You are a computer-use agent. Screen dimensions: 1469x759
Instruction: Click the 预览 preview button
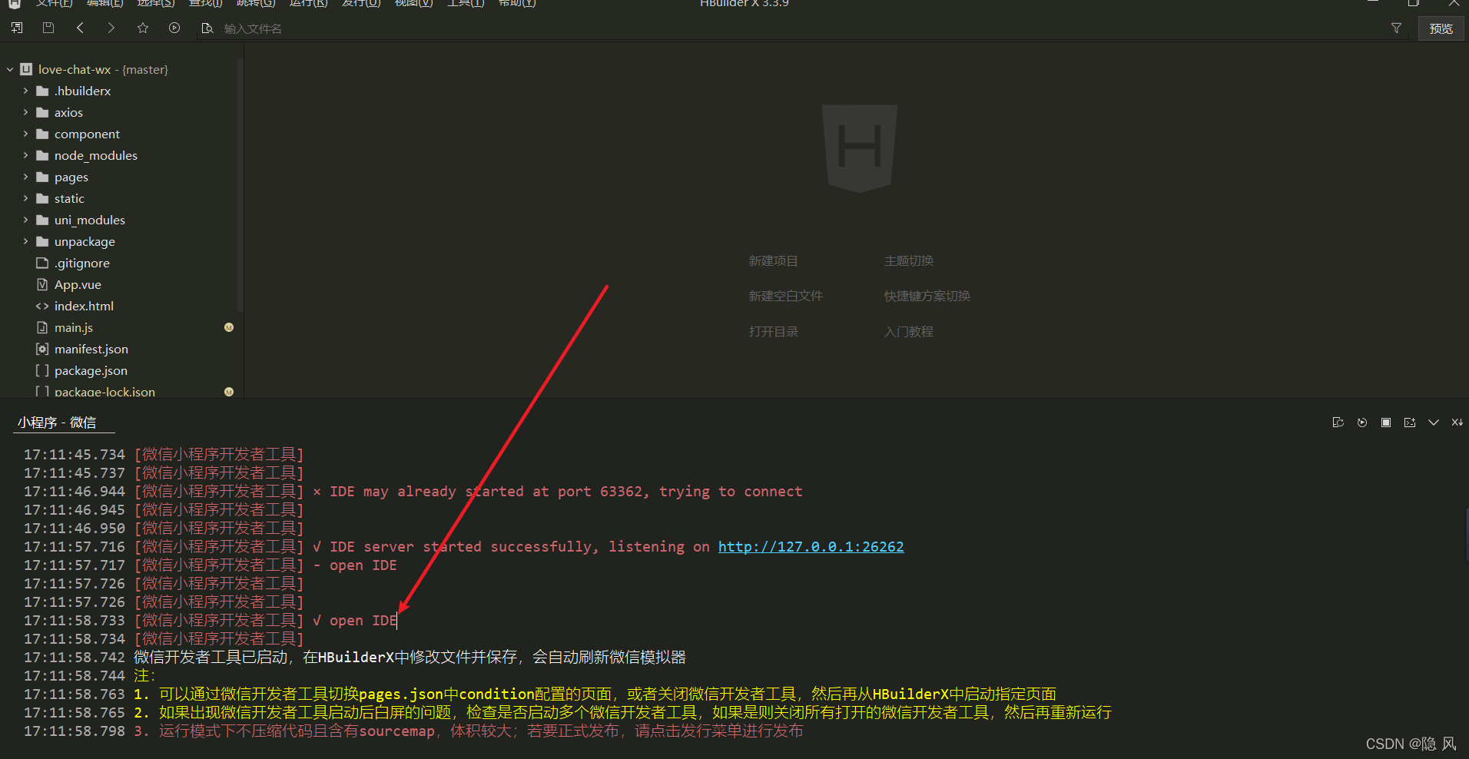(x=1441, y=28)
